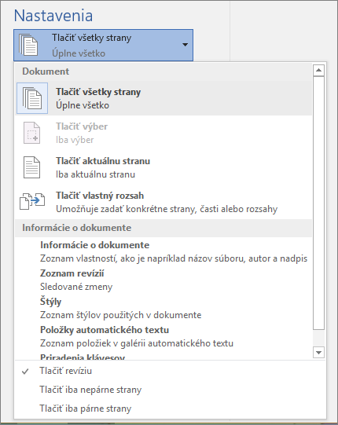Collapse the print range dropdown arrow
The image size is (338, 425).
coord(186,45)
